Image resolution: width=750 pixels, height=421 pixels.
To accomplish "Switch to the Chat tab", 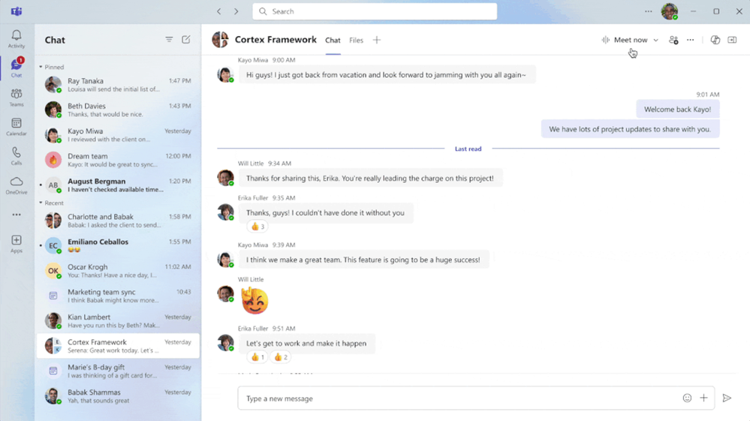I will [333, 41].
